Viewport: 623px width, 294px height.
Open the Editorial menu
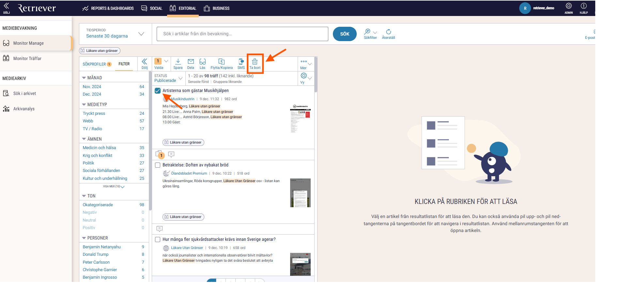(183, 8)
